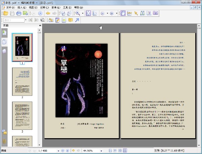Open the find box dropdown arrow
The width and height of the screenshot is (202, 154).
point(26,20)
